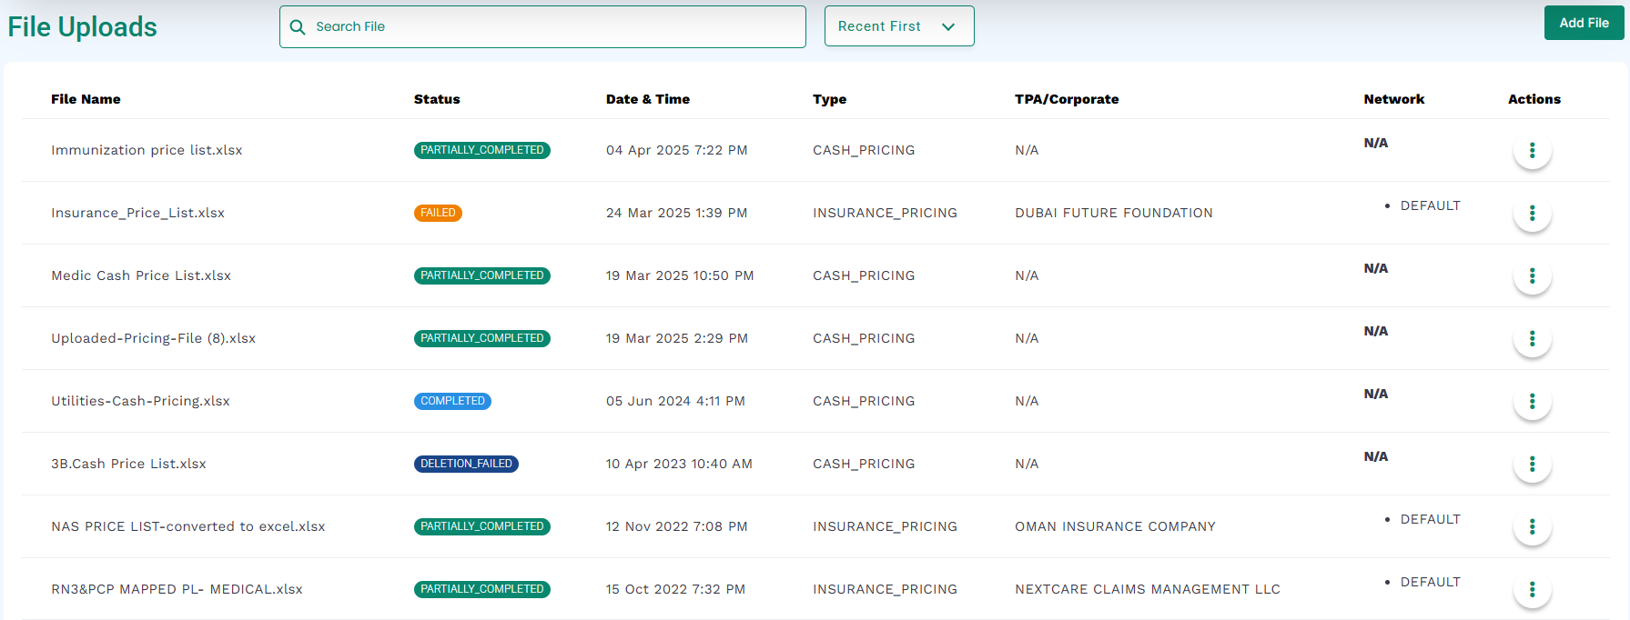1630x620 pixels.
Task: Click PARTIALLY_COMPLETED badge for RN3&PCP MAPPED row
Action: (x=482, y=589)
